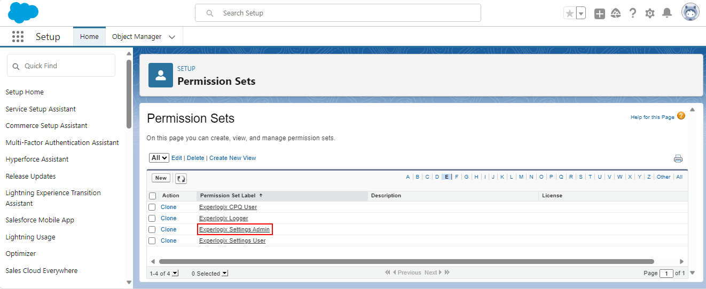Click the SETUP breadcrumb link
Screen dimensions: 706x289
(186, 69)
